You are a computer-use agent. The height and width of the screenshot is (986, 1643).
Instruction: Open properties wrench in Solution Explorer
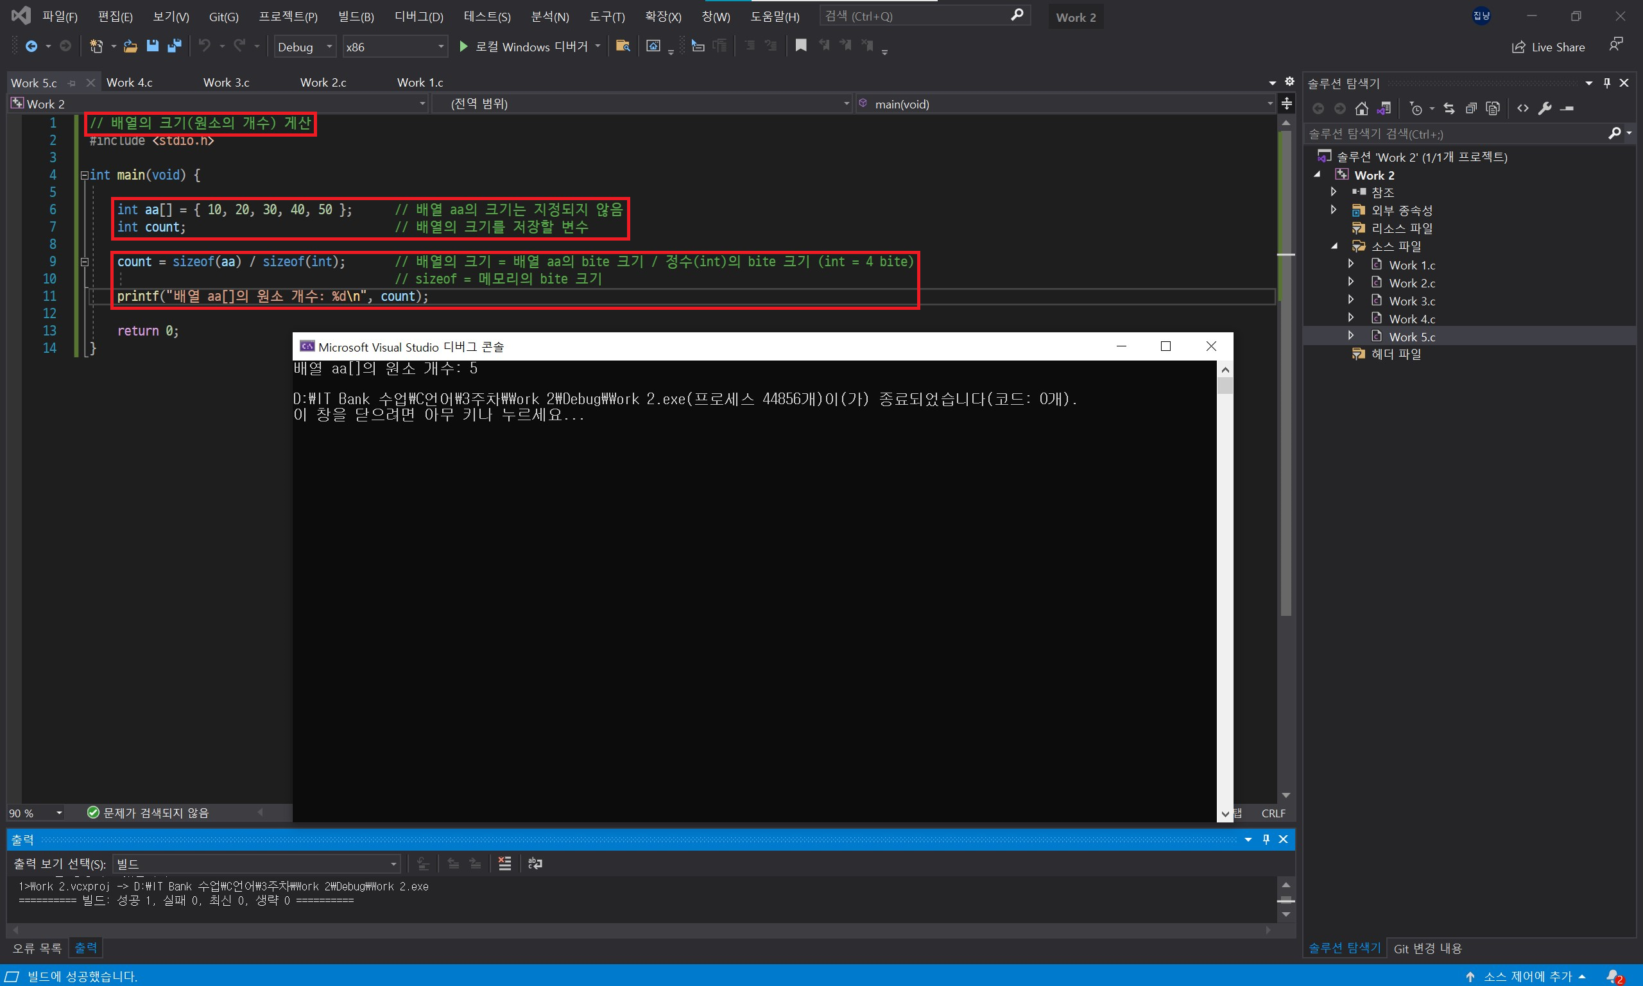click(1545, 108)
